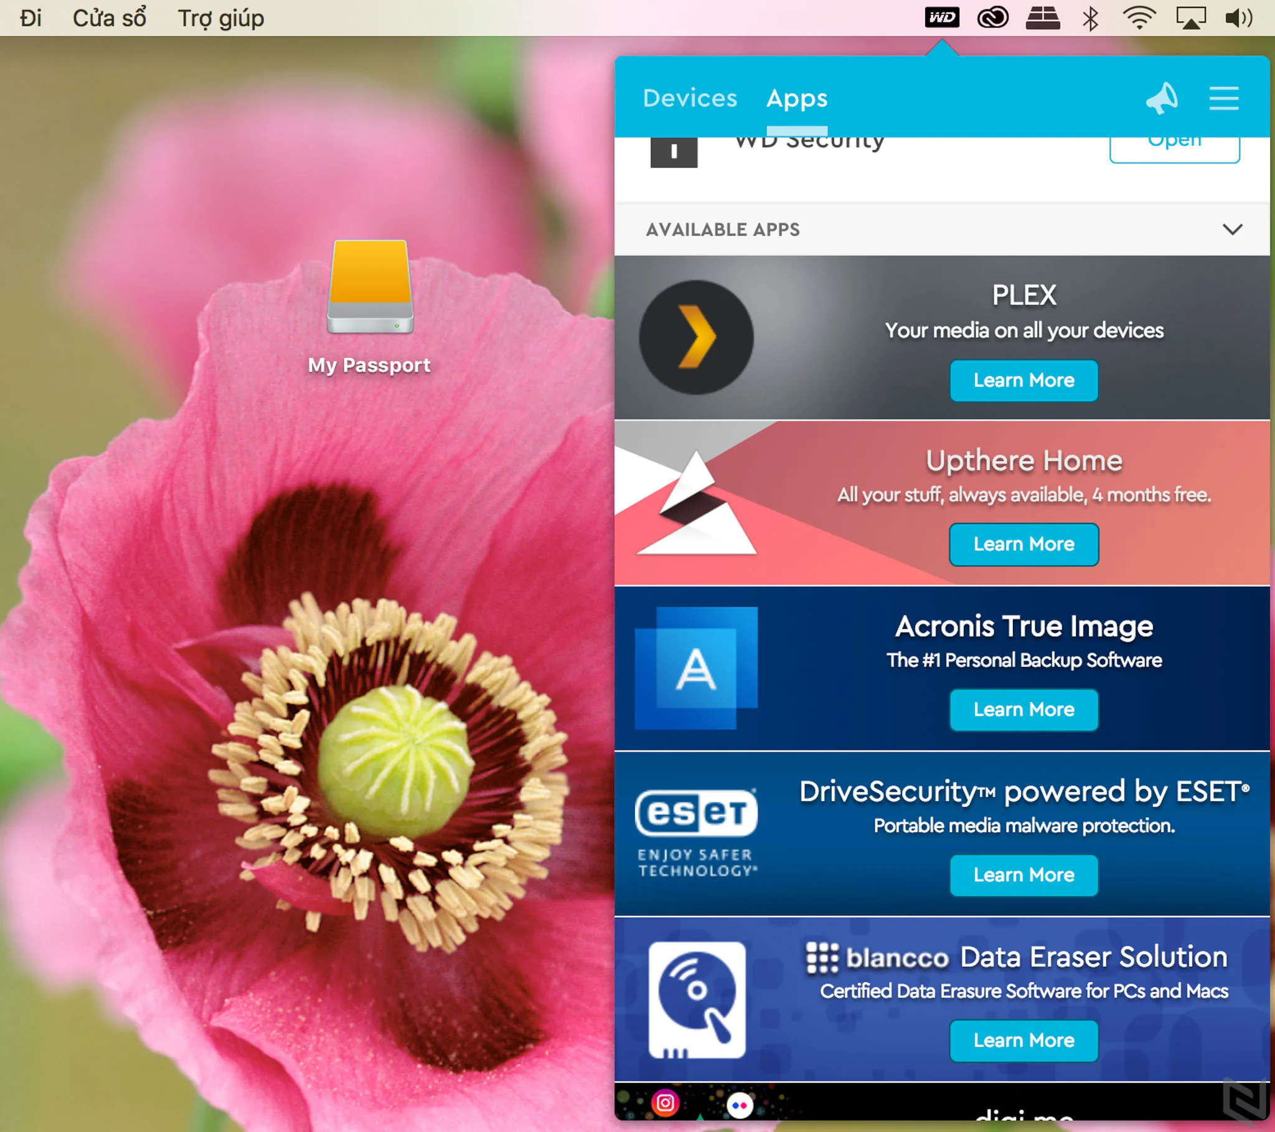The image size is (1275, 1132).
Task: Click the Plex logo icon
Action: click(696, 337)
